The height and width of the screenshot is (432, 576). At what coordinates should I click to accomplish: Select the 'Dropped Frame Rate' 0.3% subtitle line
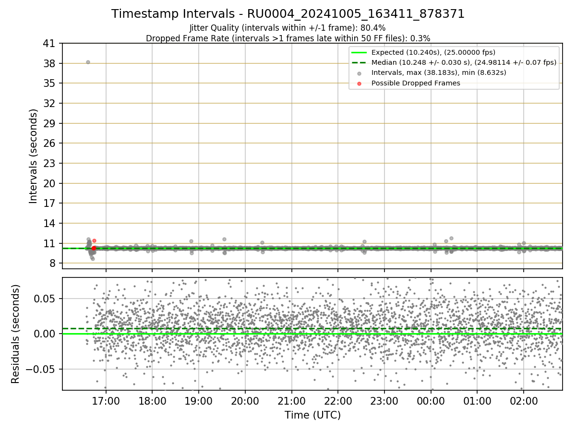[288, 38]
